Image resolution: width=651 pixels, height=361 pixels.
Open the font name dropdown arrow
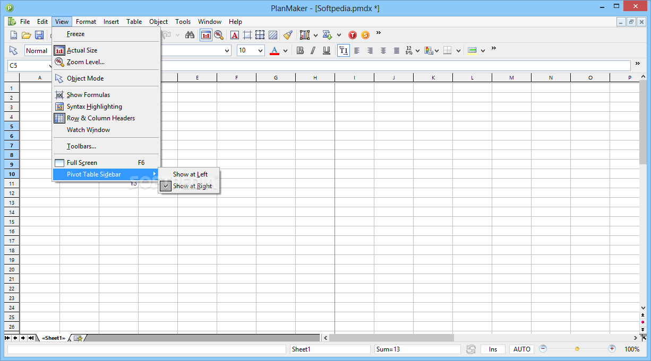click(227, 51)
